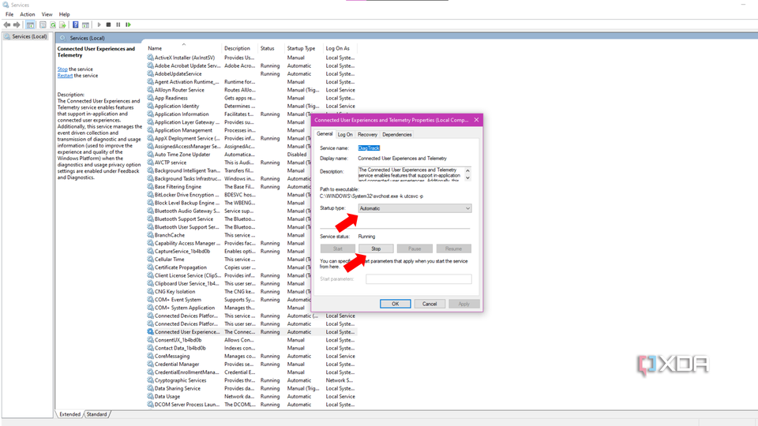
Task: Click gear icon of CoreMessaging service
Action: [x=150, y=357]
